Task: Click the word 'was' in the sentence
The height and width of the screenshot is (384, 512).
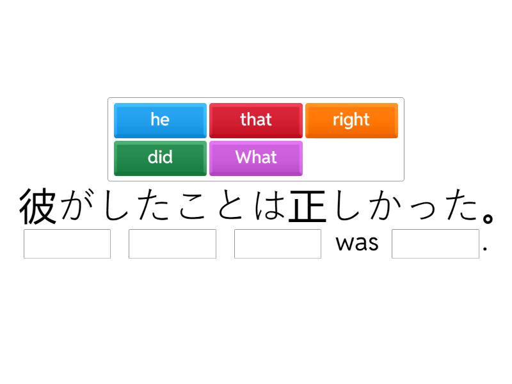Action: pyautogui.click(x=357, y=244)
